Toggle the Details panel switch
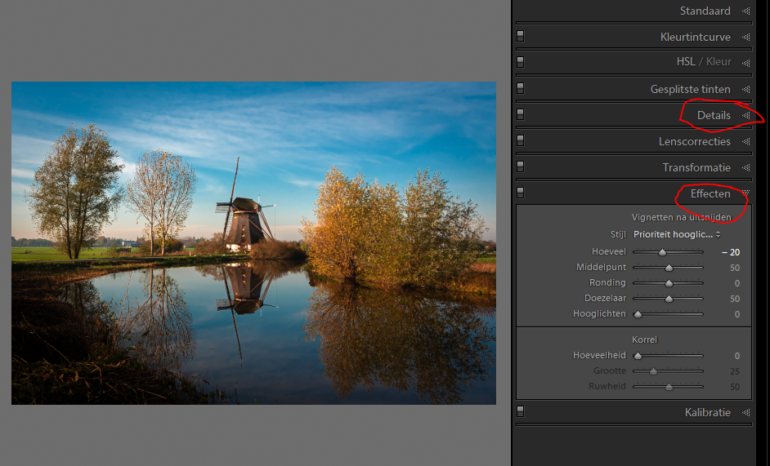Screen dimensions: 770x466 coord(520,115)
